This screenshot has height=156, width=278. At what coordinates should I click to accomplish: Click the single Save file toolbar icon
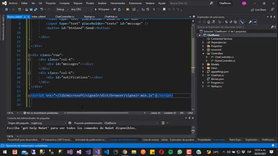(31, 10)
